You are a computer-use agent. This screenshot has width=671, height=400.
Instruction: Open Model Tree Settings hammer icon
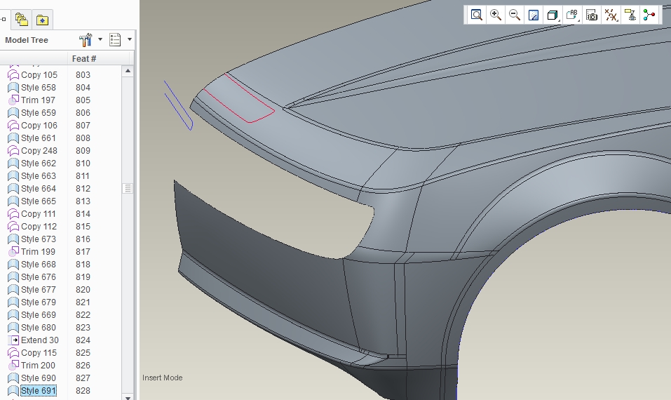coord(86,40)
